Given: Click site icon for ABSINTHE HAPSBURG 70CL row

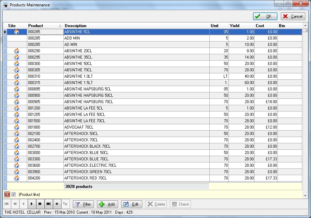Looking at the screenshot, I should 17,101.
